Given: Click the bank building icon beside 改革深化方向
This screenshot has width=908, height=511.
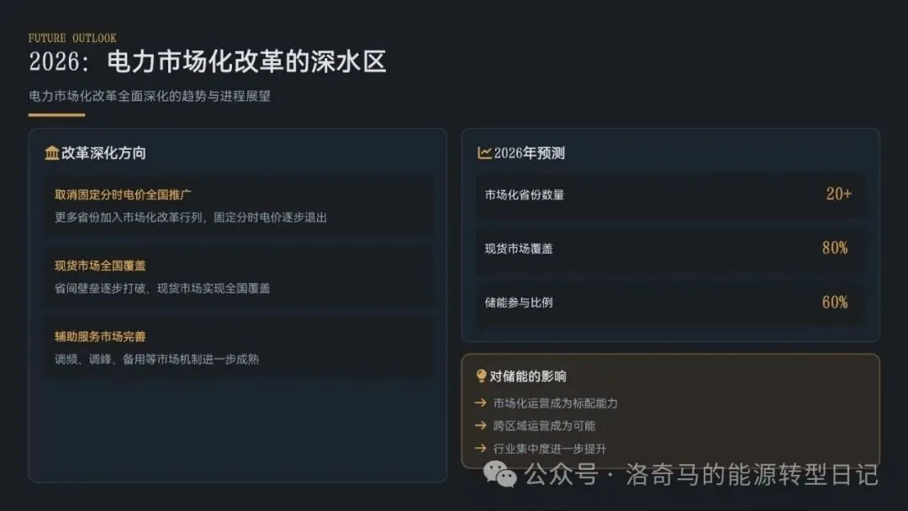Looking at the screenshot, I should click(x=52, y=153).
